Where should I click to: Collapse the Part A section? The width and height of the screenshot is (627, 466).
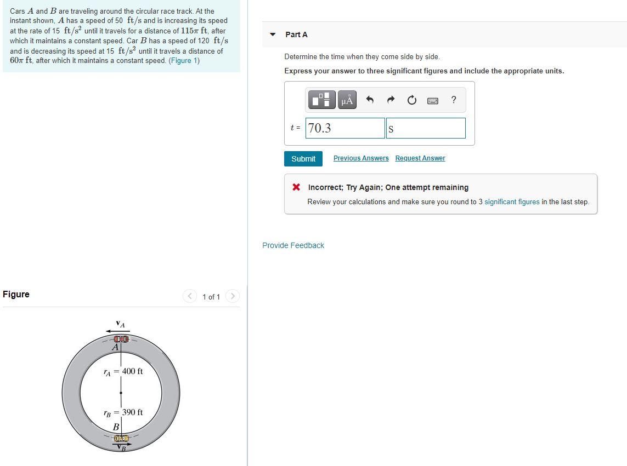pos(272,34)
